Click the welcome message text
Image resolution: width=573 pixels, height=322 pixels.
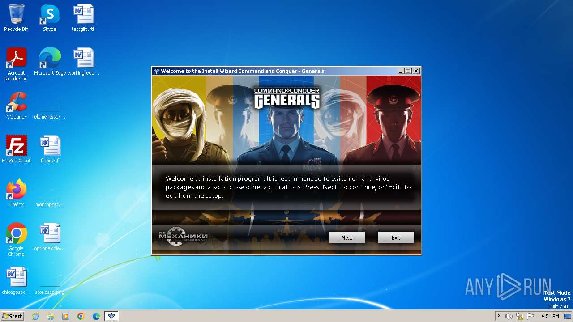[288, 187]
